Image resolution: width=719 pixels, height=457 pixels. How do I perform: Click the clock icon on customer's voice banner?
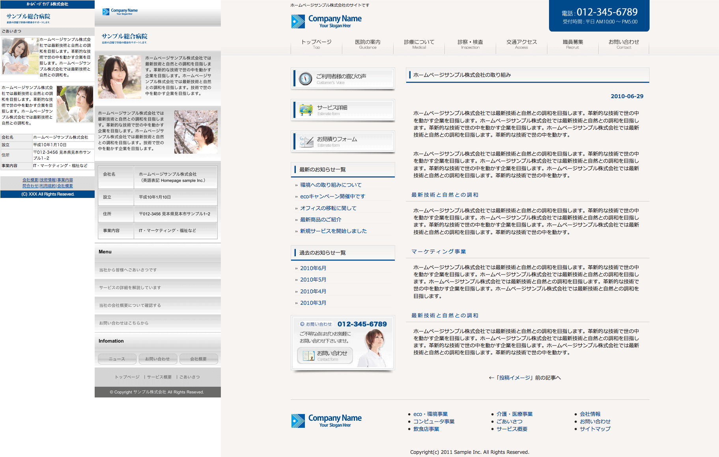(x=305, y=78)
